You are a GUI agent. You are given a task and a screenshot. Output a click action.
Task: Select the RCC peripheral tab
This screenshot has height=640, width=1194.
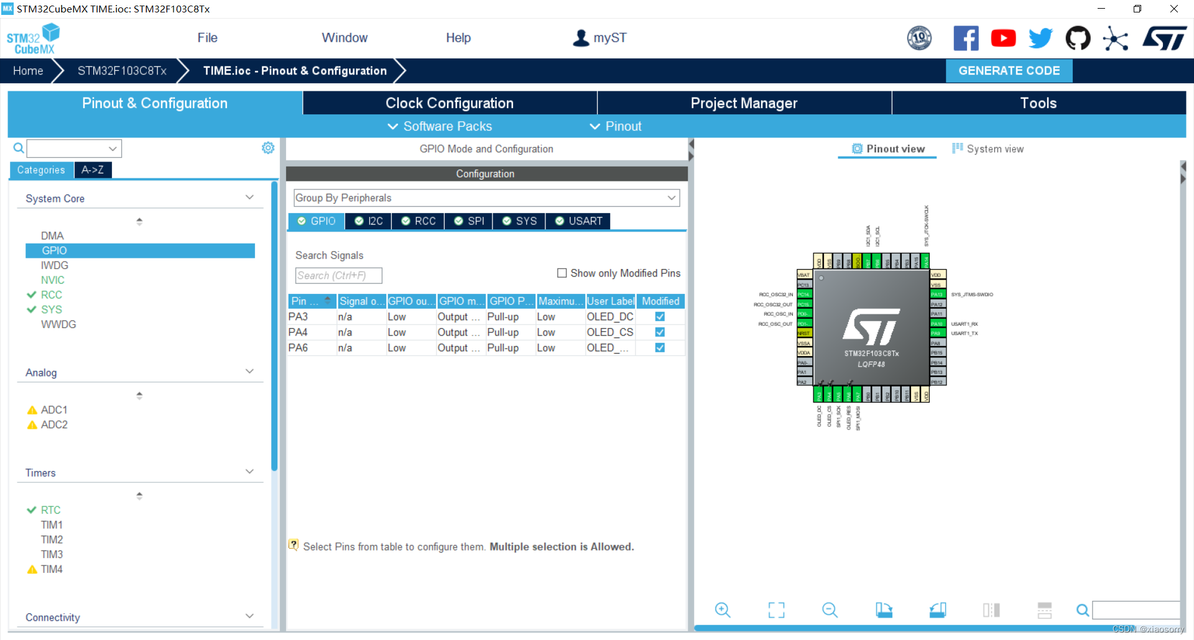(419, 221)
